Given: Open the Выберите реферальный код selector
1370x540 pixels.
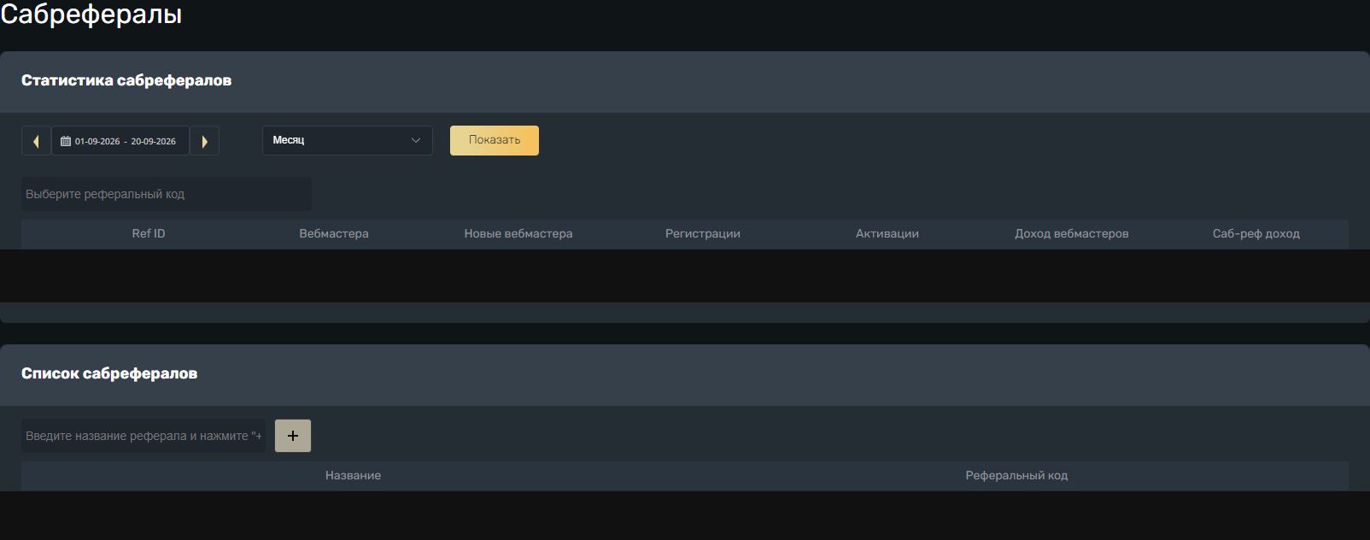Looking at the screenshot, I should click(167, 194).
